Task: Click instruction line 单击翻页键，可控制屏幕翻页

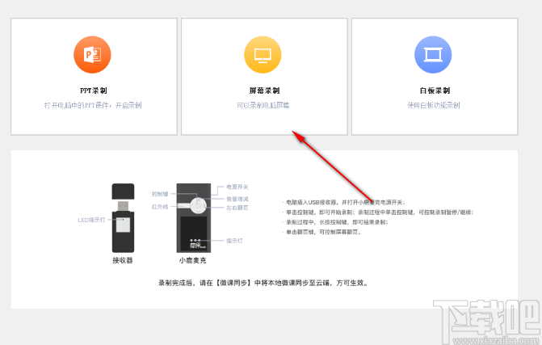Action: click(321, 232)
